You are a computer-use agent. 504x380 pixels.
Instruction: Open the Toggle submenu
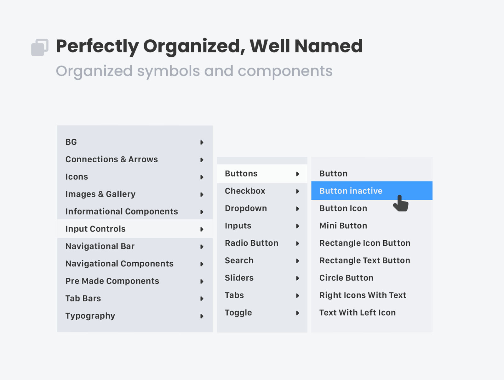pos(238,312)
